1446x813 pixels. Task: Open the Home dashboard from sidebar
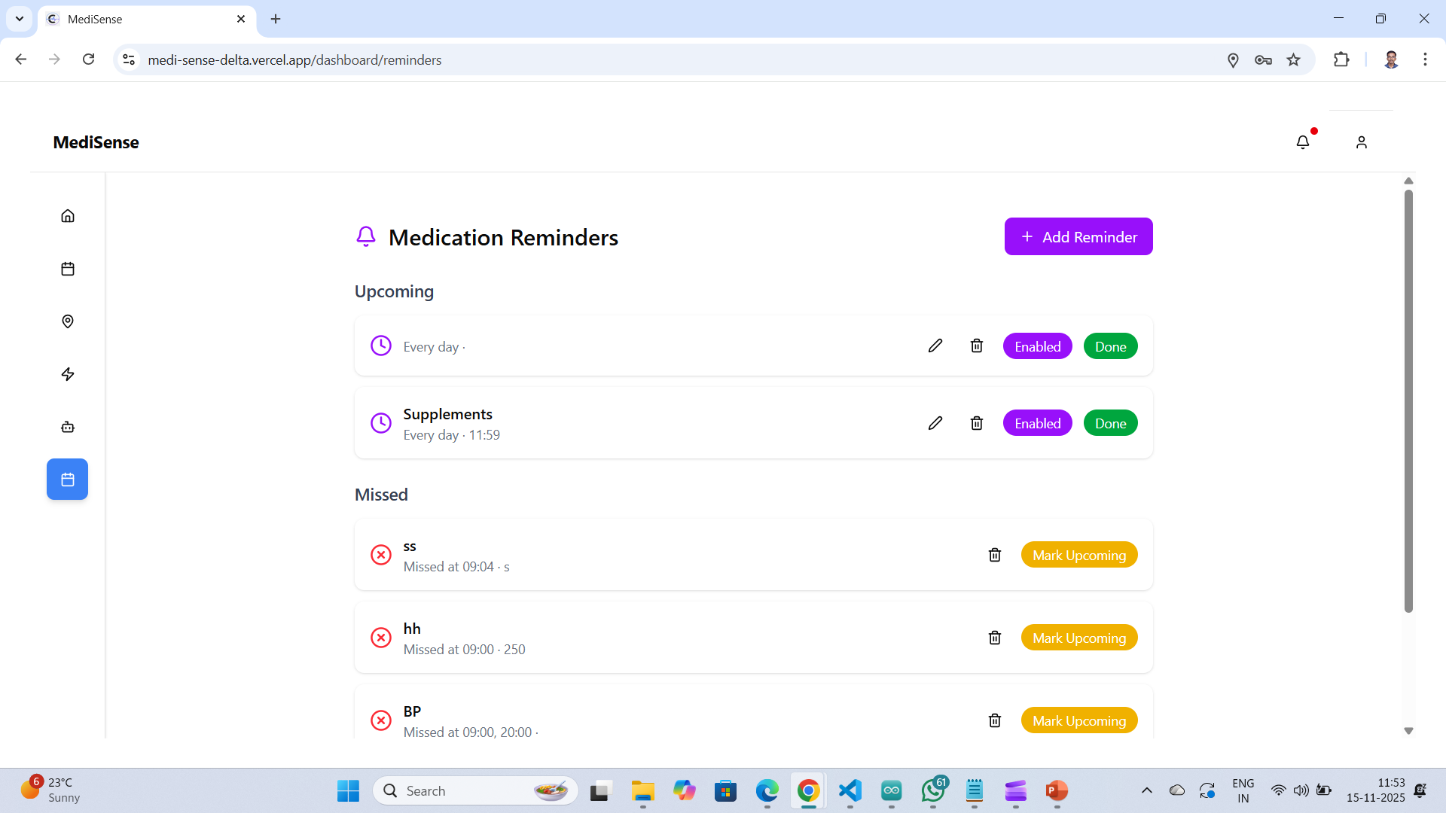(67, 215)
